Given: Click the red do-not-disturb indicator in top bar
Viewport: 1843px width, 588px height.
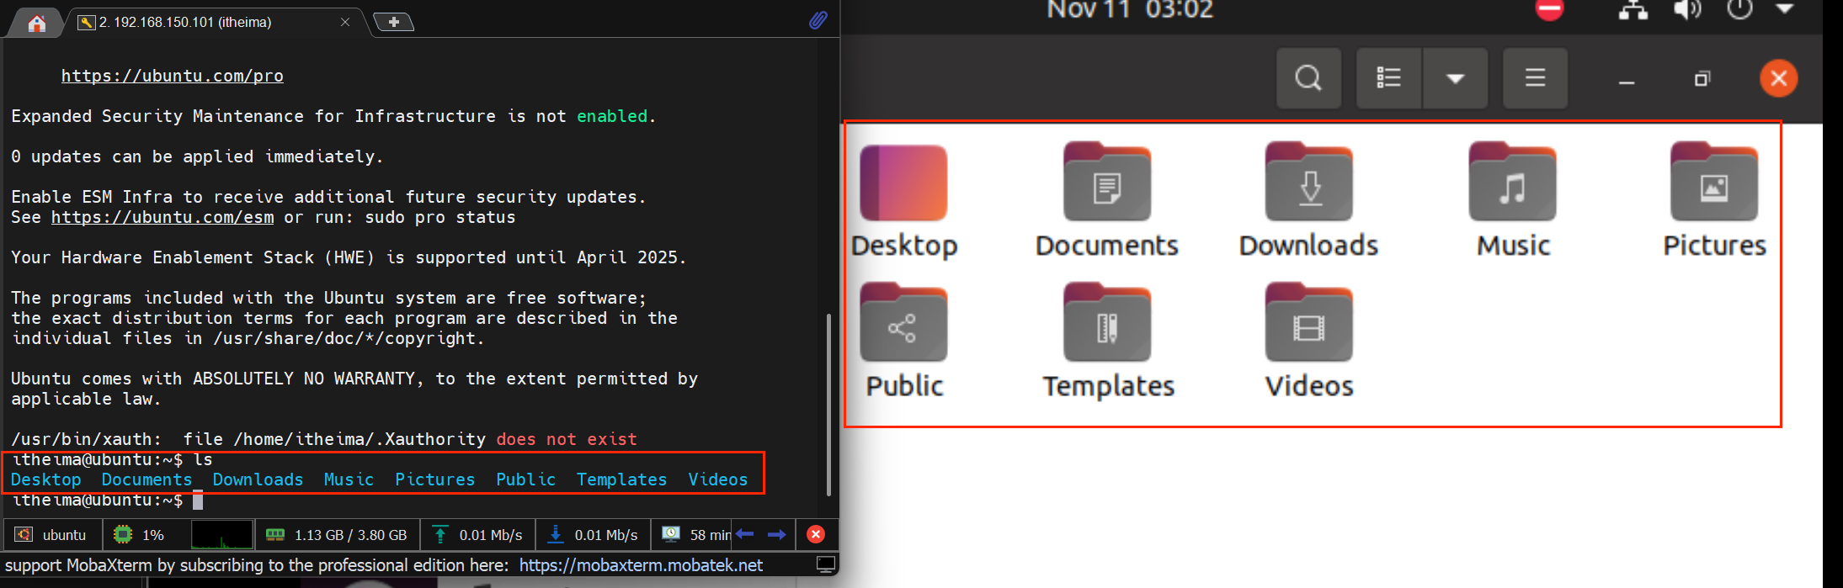Looking at the screenshot, I should click(x=1549, y=9).
